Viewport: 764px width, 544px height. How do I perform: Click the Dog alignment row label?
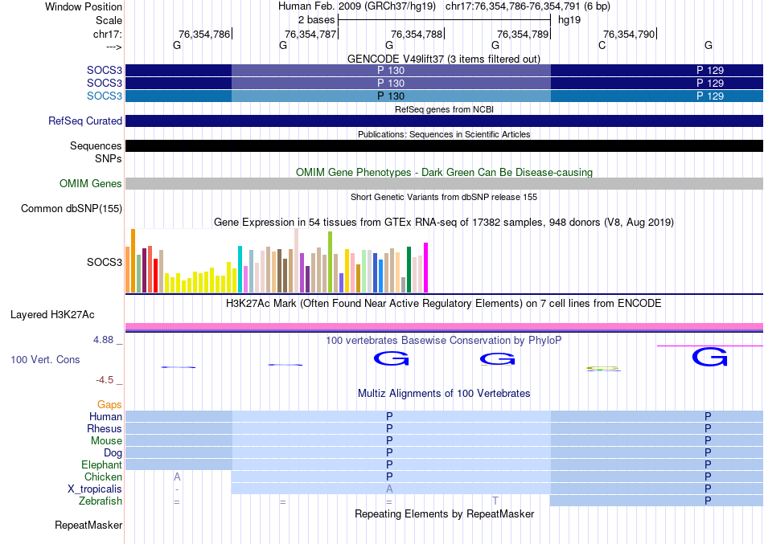(x=113, y=453)
